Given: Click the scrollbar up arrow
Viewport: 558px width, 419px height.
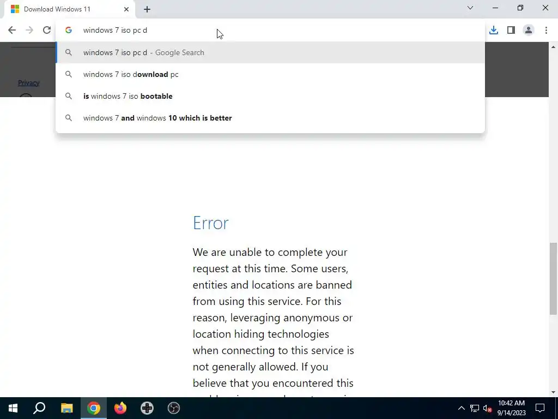Looking at the screenshot, I should click(x=553, y=47).
